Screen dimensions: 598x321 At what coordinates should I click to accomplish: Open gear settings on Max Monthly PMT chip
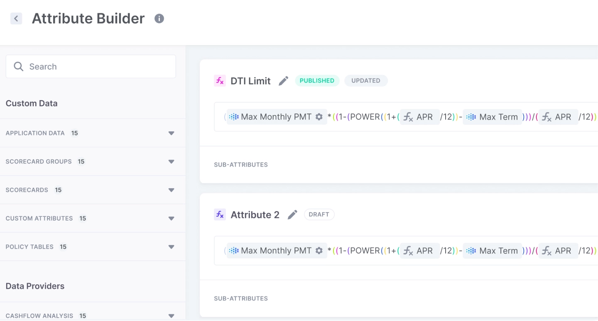[x=319, y=117]
